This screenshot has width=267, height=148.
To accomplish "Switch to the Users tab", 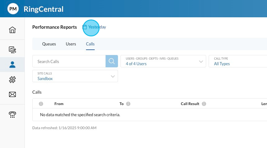I will [71, 44].
